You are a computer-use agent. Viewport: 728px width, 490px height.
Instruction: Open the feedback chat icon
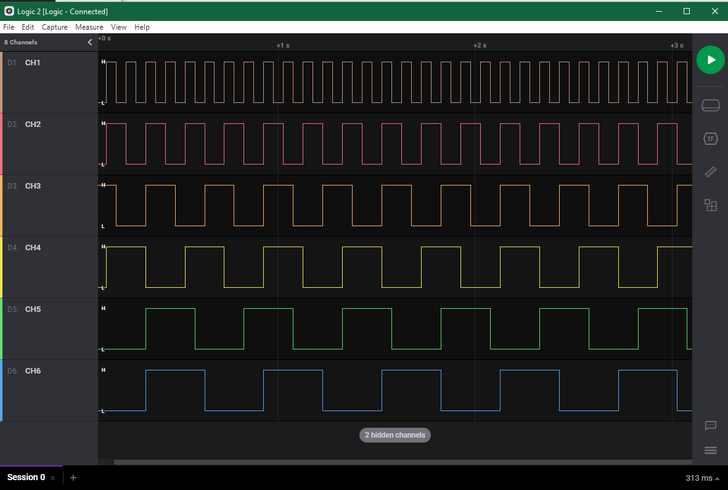(x=711, y=425)
